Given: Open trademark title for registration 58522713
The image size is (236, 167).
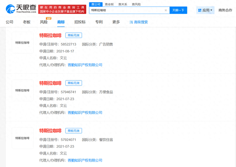Looking at the screenshot, I should coord(51,35).
